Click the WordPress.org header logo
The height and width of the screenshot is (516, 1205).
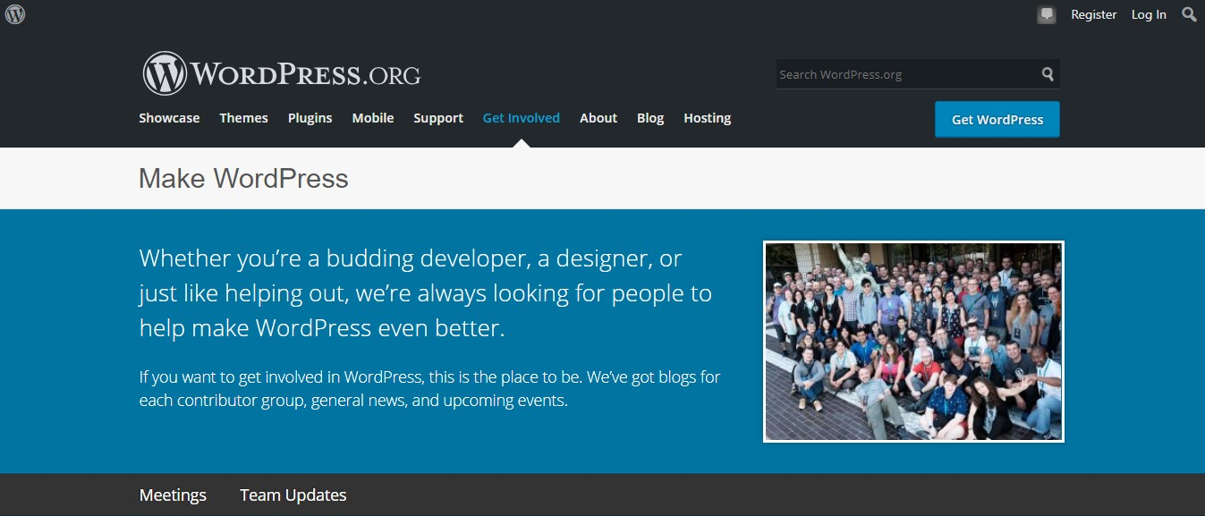point(281,73)
